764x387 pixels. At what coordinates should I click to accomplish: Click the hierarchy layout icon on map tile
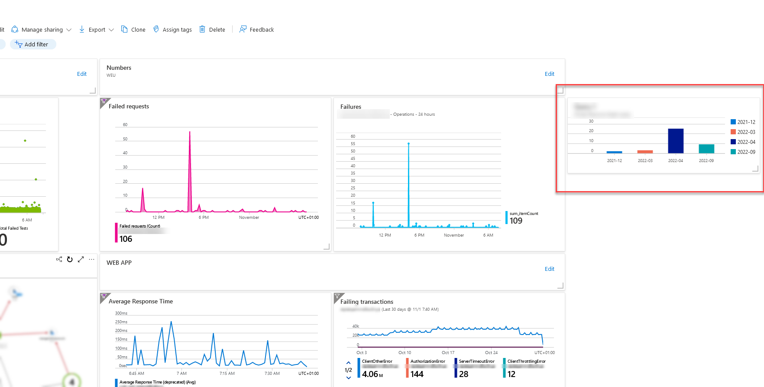pos(59,260)
